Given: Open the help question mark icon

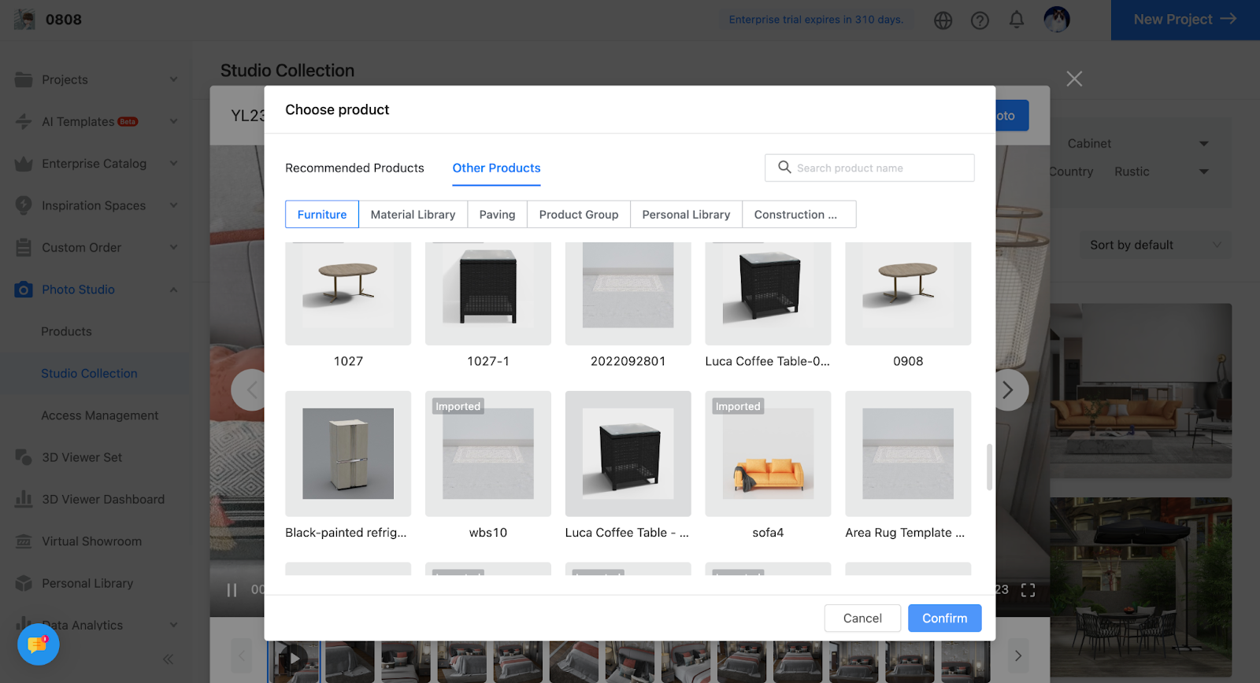Looking at the screenshot, I should tap(980, 20).
